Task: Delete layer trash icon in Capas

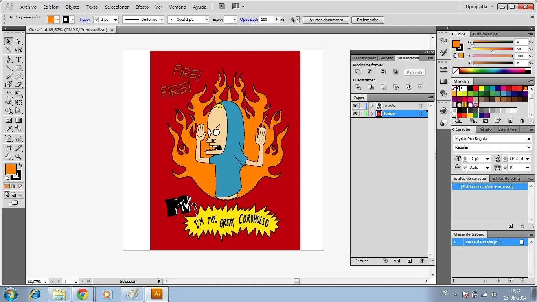Action: tap(422, 261)
